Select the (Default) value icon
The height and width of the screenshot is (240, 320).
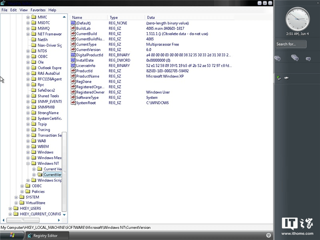tap(73, 23)
